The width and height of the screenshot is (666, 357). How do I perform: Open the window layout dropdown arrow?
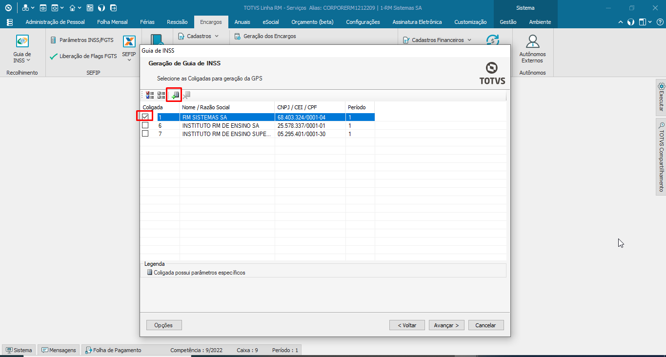649,22
